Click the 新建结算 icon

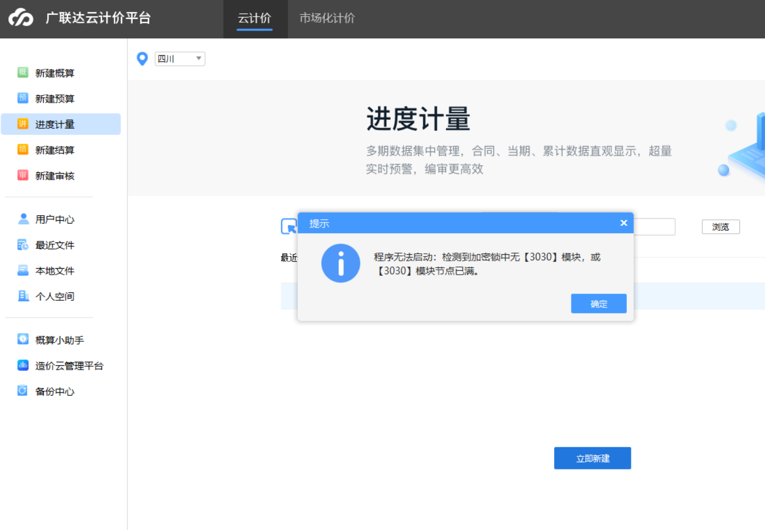coord(23,149)
